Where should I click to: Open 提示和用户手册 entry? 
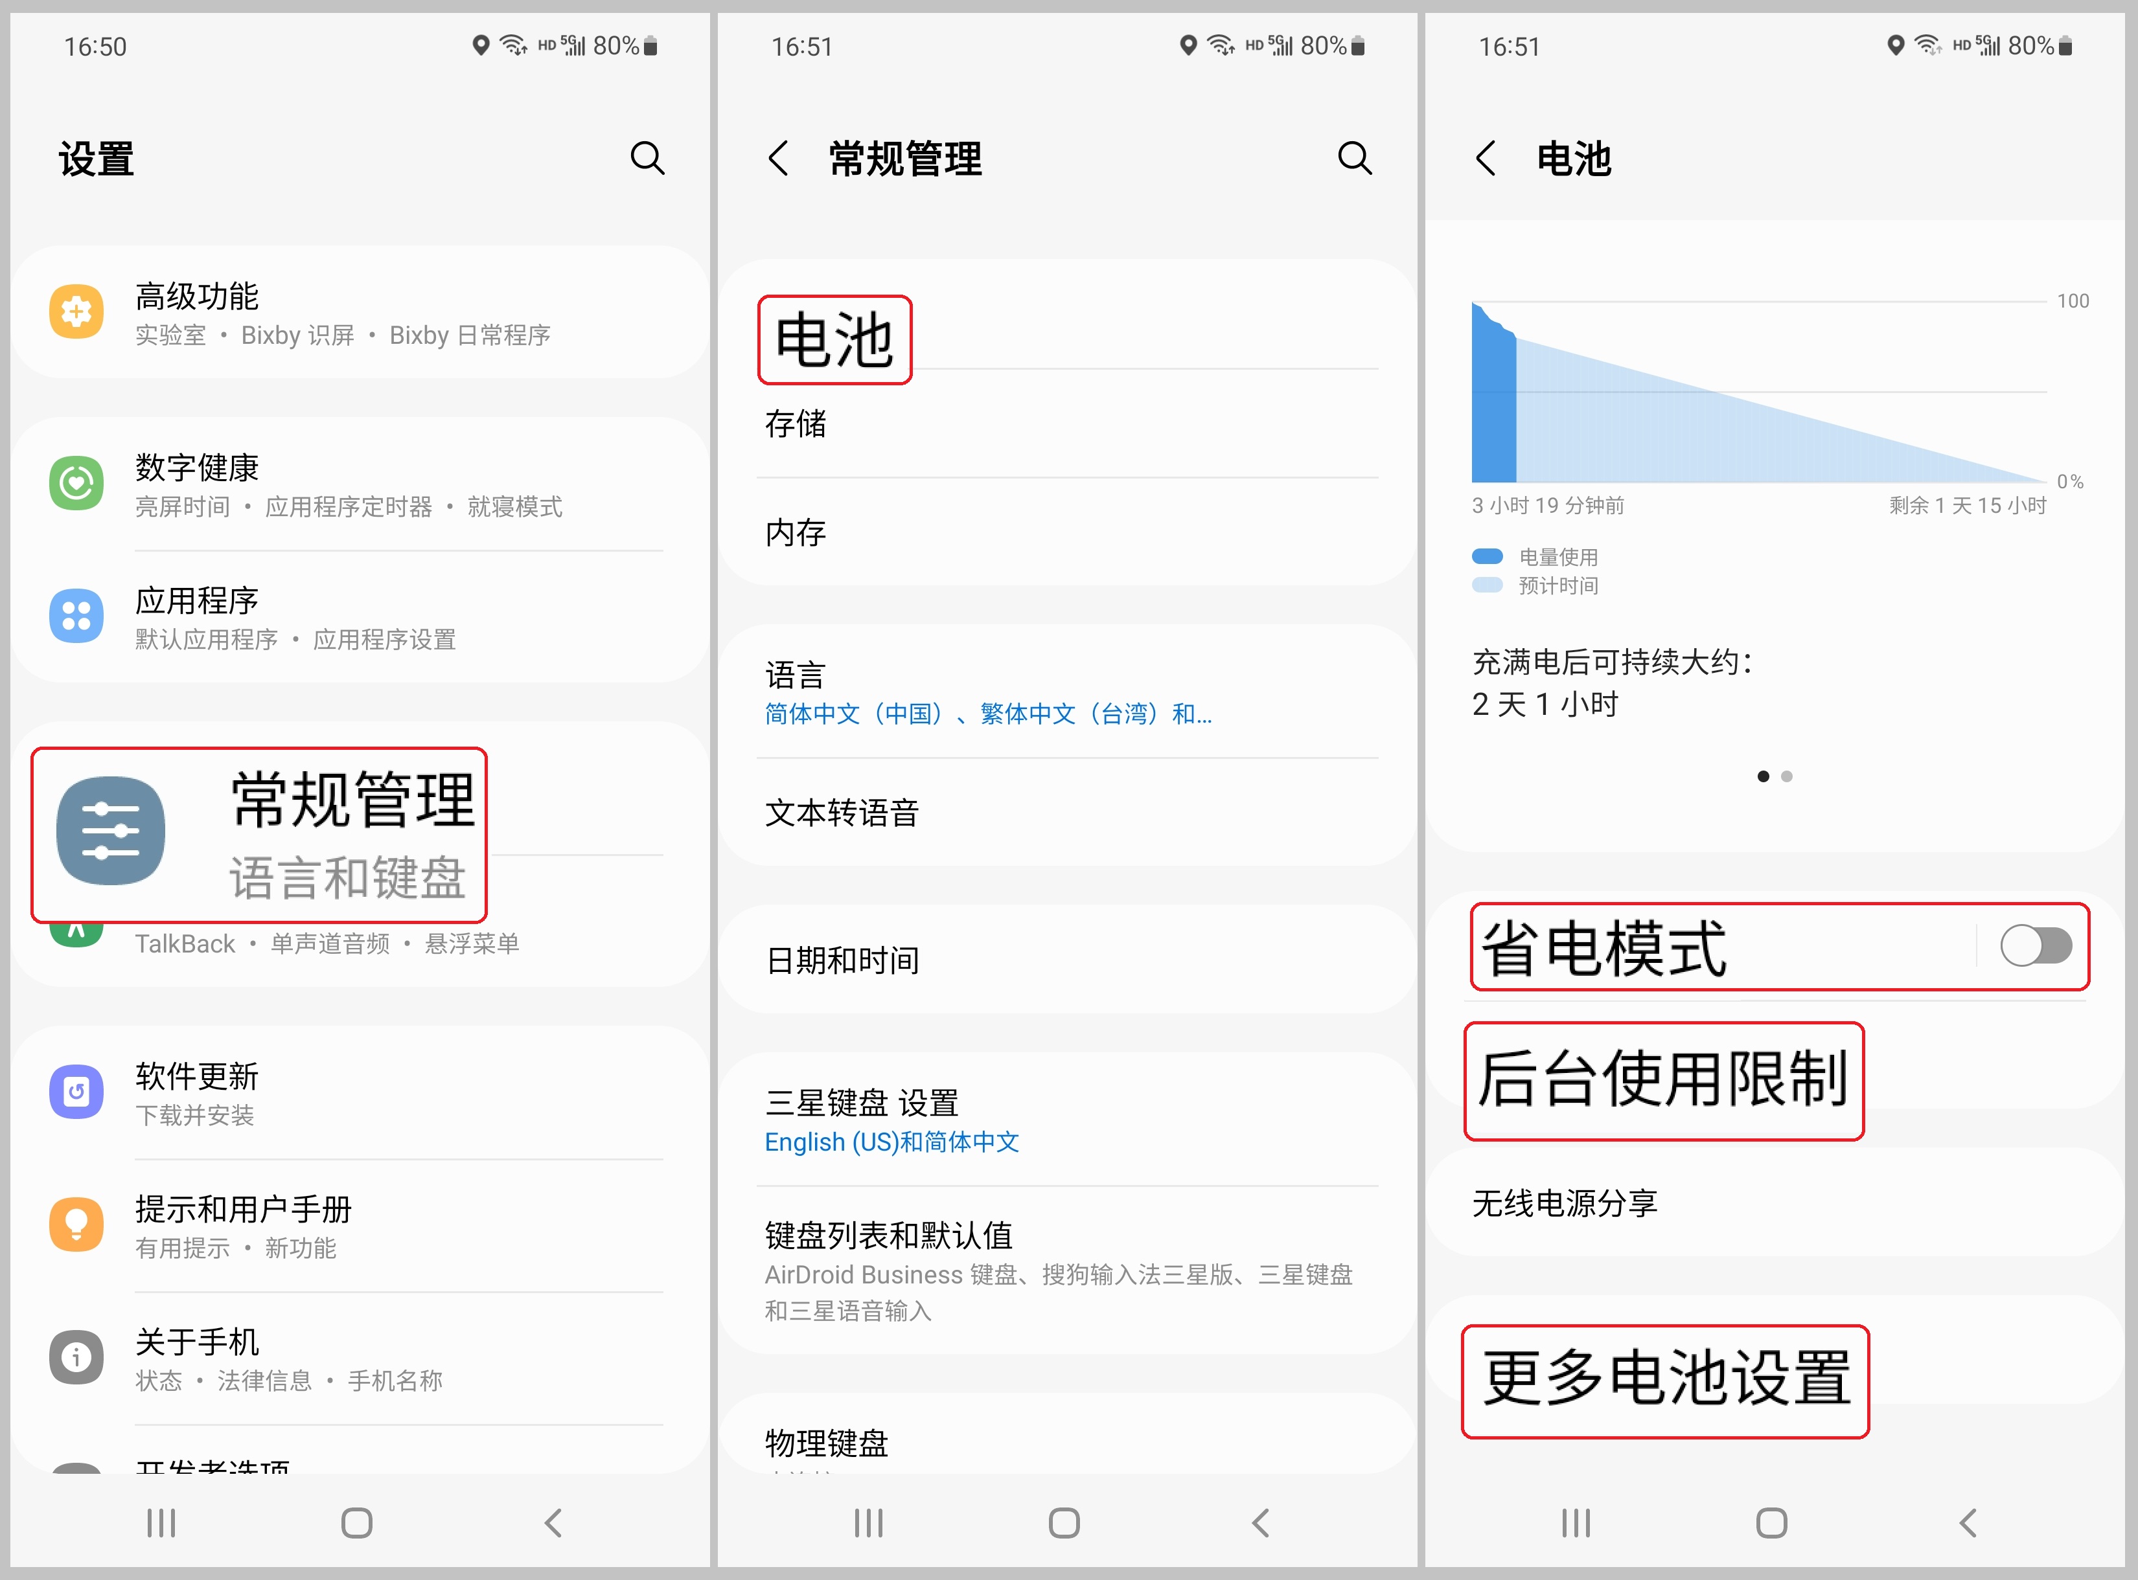361,1225
